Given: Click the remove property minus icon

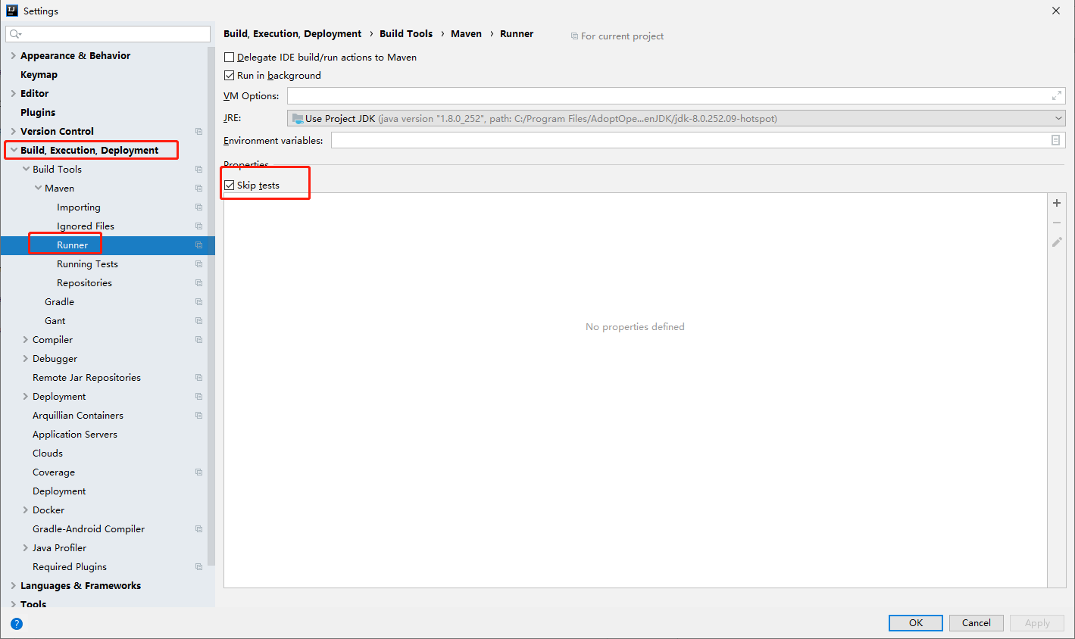Looking at the screenshot, I should pos(1057,223).
